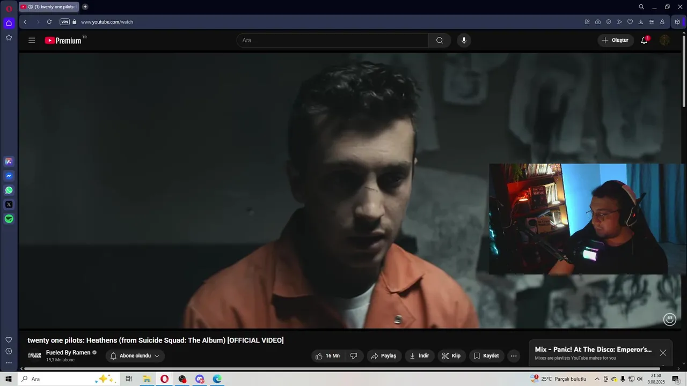Go to YouTube Premium home logo
This screenshot has width=687, height=386.
point(64,40)
